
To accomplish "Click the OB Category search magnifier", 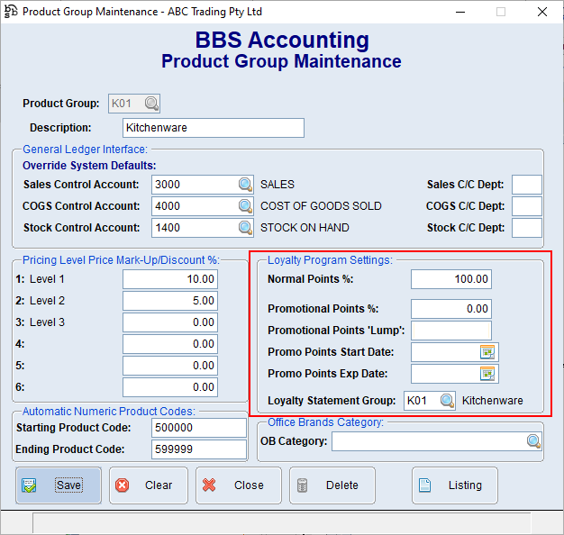I will (533, 441).
